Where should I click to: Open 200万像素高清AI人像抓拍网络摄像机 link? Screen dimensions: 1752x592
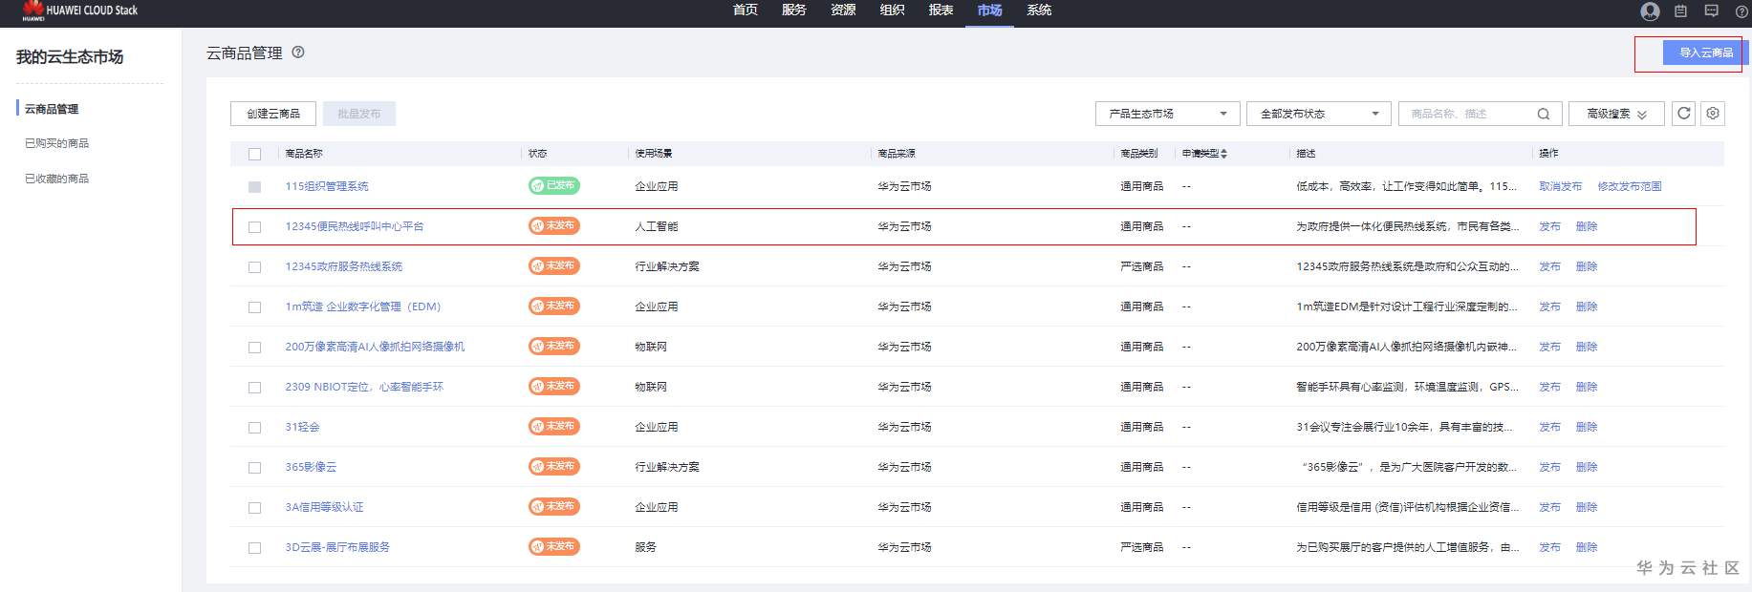[x=375, y=347]
